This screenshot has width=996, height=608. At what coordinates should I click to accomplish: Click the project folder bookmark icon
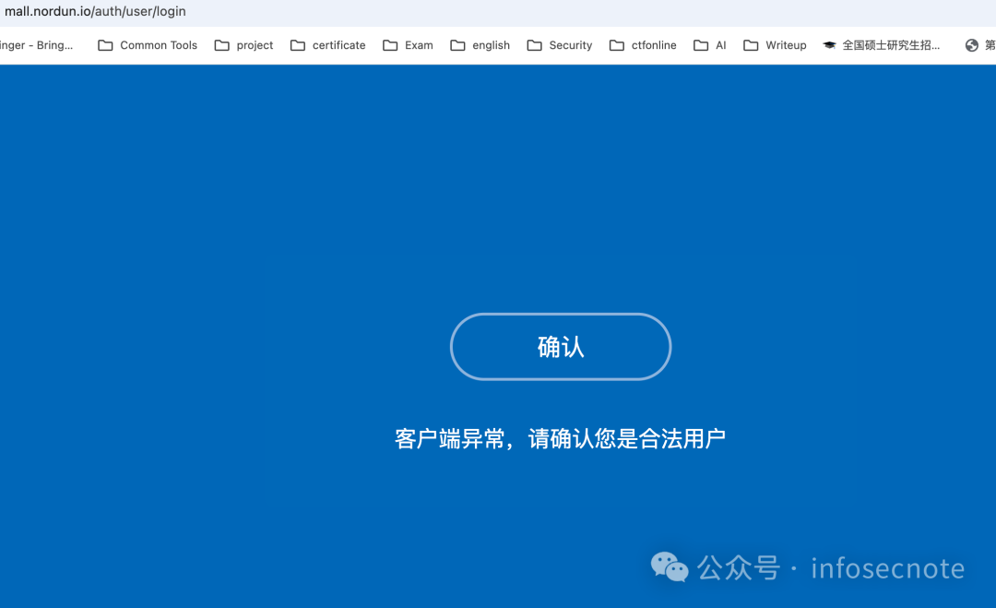(x=221, y=44)
